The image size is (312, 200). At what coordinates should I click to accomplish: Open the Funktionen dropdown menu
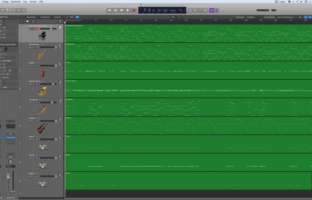click(46, 17)
